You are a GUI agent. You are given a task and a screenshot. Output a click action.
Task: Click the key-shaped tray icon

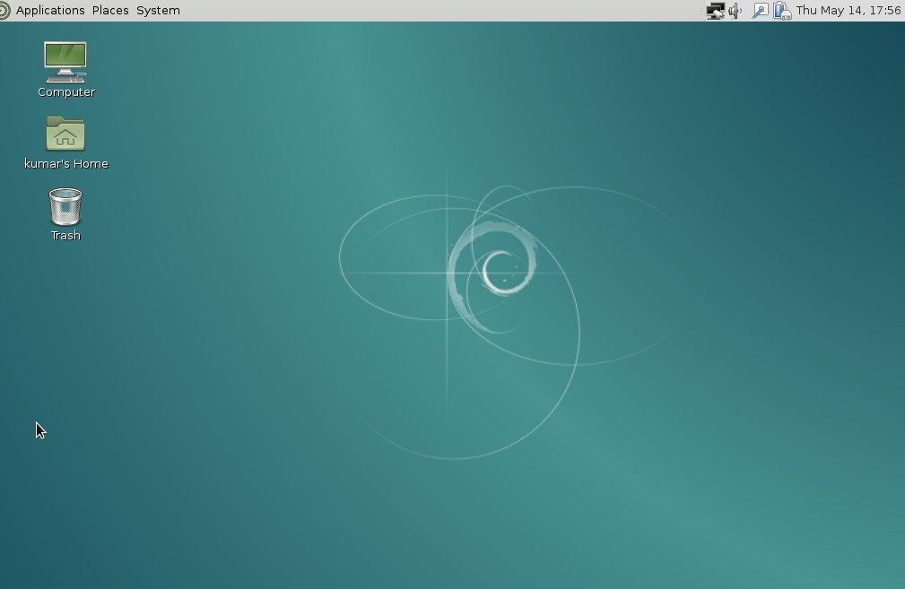tap(760, 11)
